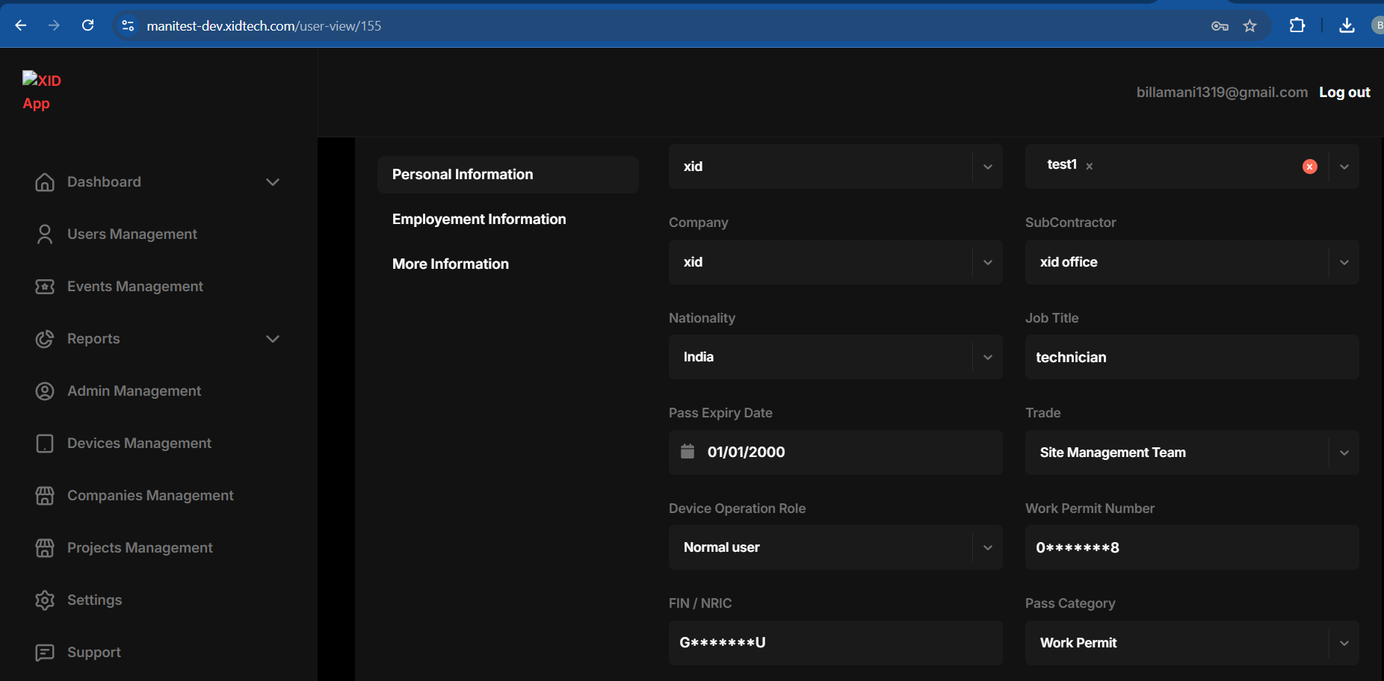This screenshot has width=1384, height=681.
Task: Click the calendar icon in Pass Expiry Date
Action: point(688,452)
